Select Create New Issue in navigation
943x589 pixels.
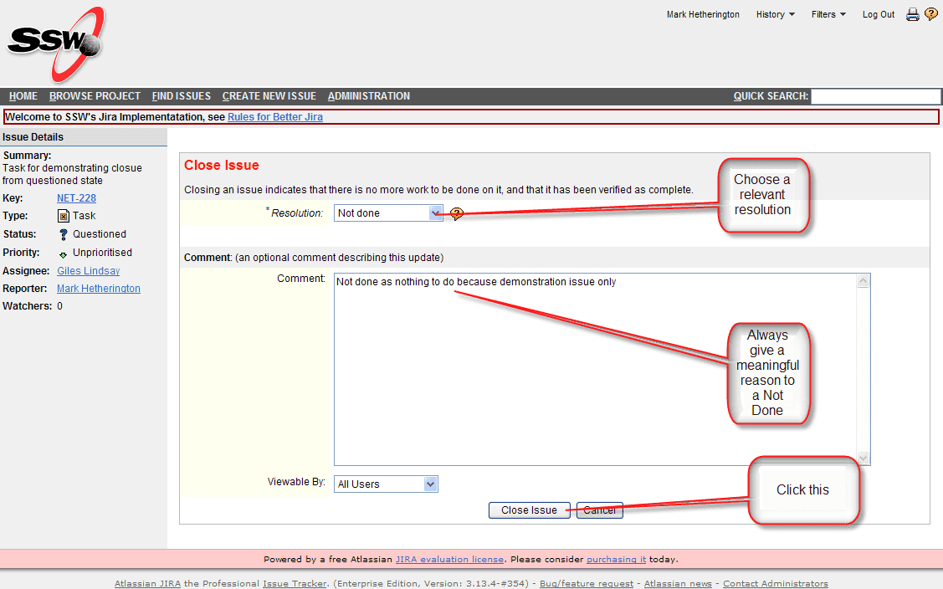(x=269, y=96)
